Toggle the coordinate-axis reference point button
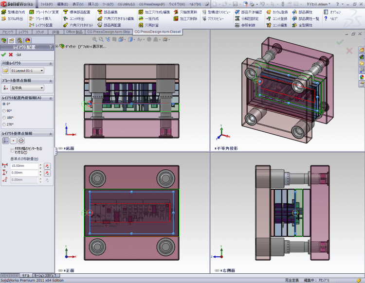This screenshot has height=283, width=365. click(5, 141)
